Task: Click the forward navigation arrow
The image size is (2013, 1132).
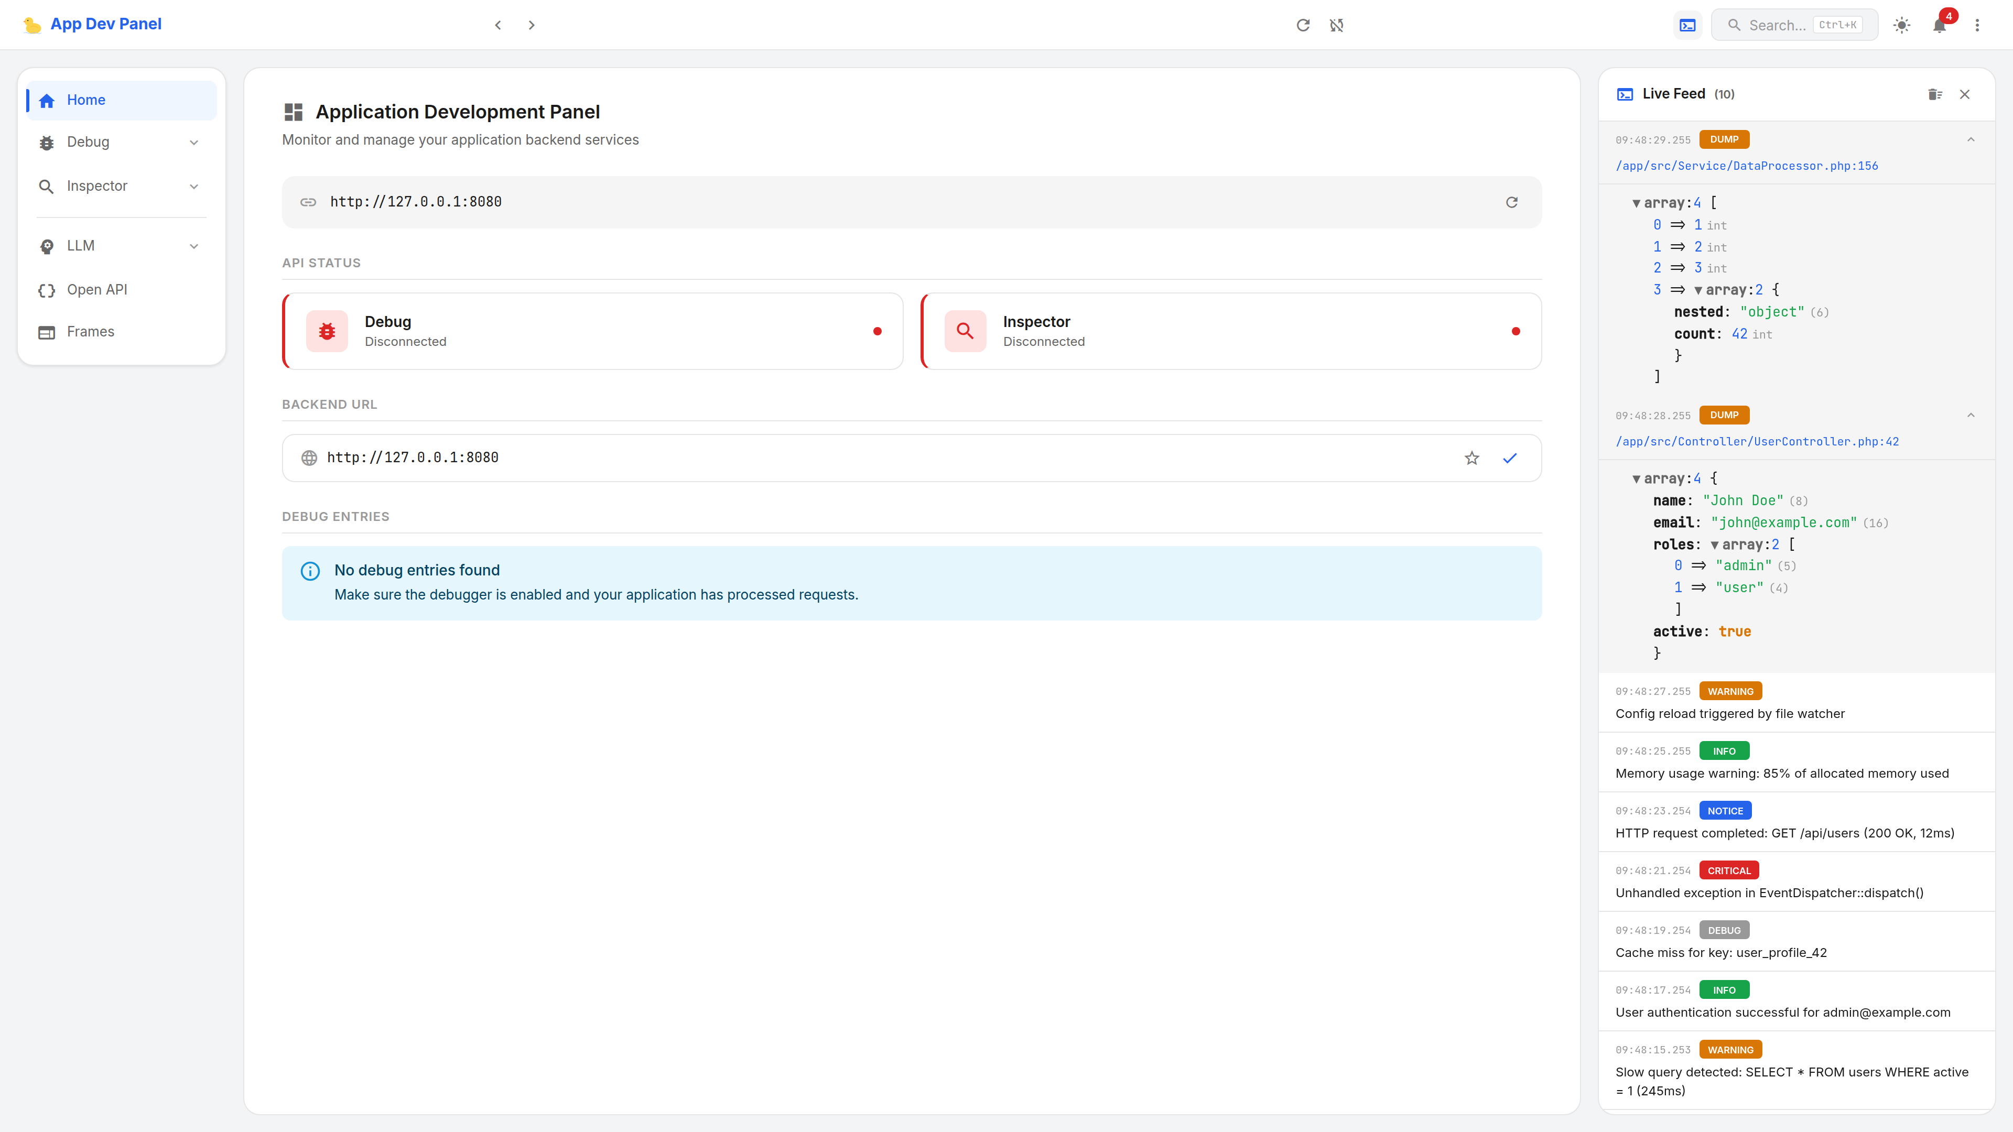Action: click(532, 24)
